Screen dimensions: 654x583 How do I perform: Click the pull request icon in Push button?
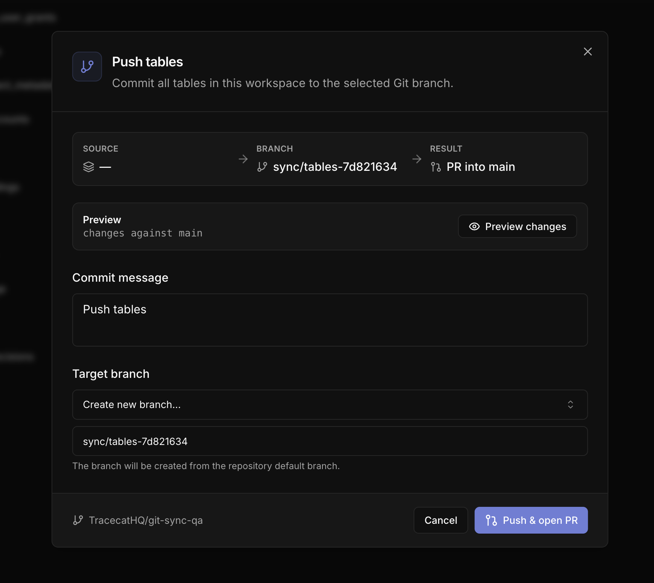(x=491, y=520)
